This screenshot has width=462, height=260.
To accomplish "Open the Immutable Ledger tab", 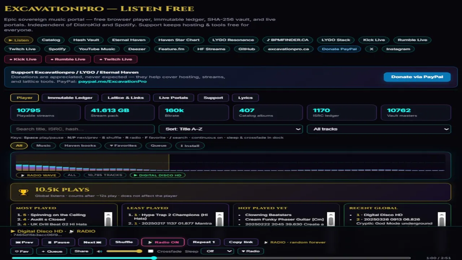I will point(70,98).
